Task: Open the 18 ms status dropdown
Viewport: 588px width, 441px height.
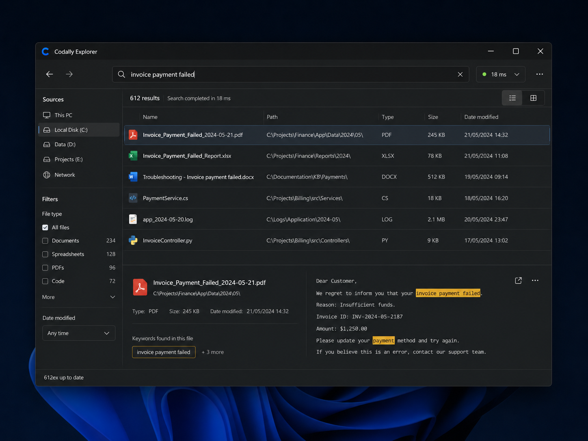Action: [x=501, y=74]
